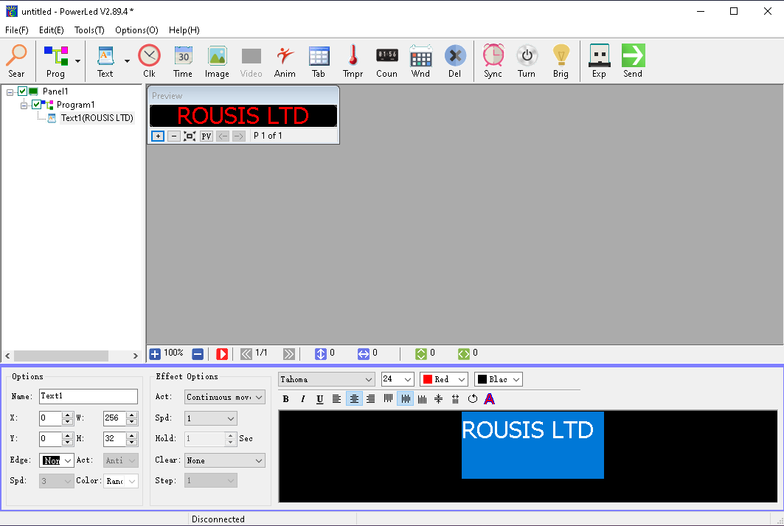Open the File(F) menu
784x526 pixels.
(x=16, y=30)
